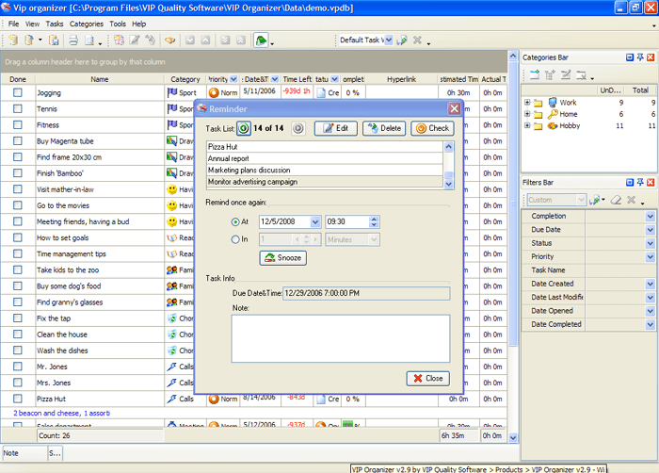
Task: Check Done box for Pizza Hut task row
Action: [18, 399]
